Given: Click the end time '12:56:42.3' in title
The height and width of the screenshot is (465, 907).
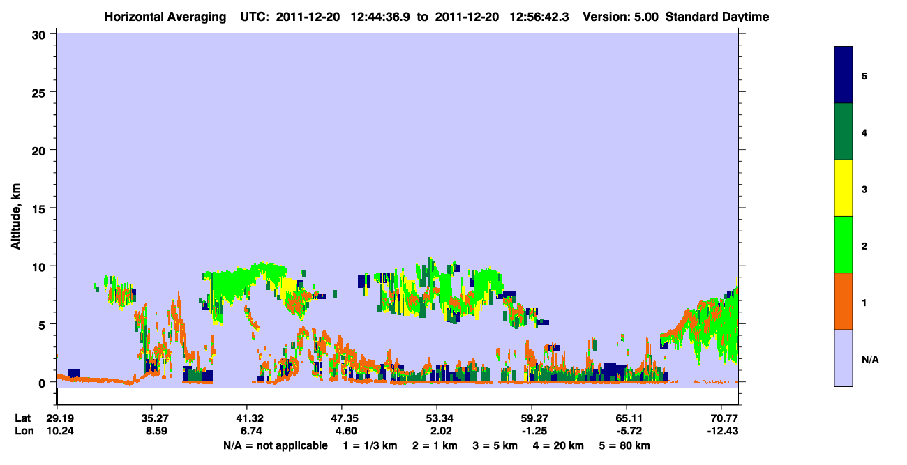Looking at the screenshot, I should (540, 17).
